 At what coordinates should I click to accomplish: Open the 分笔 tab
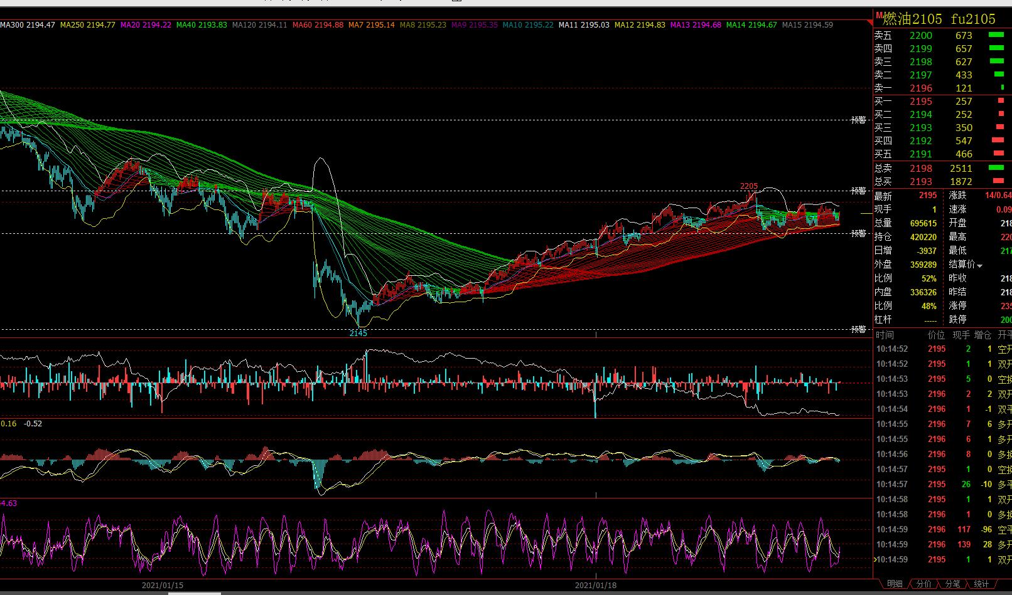952,584
